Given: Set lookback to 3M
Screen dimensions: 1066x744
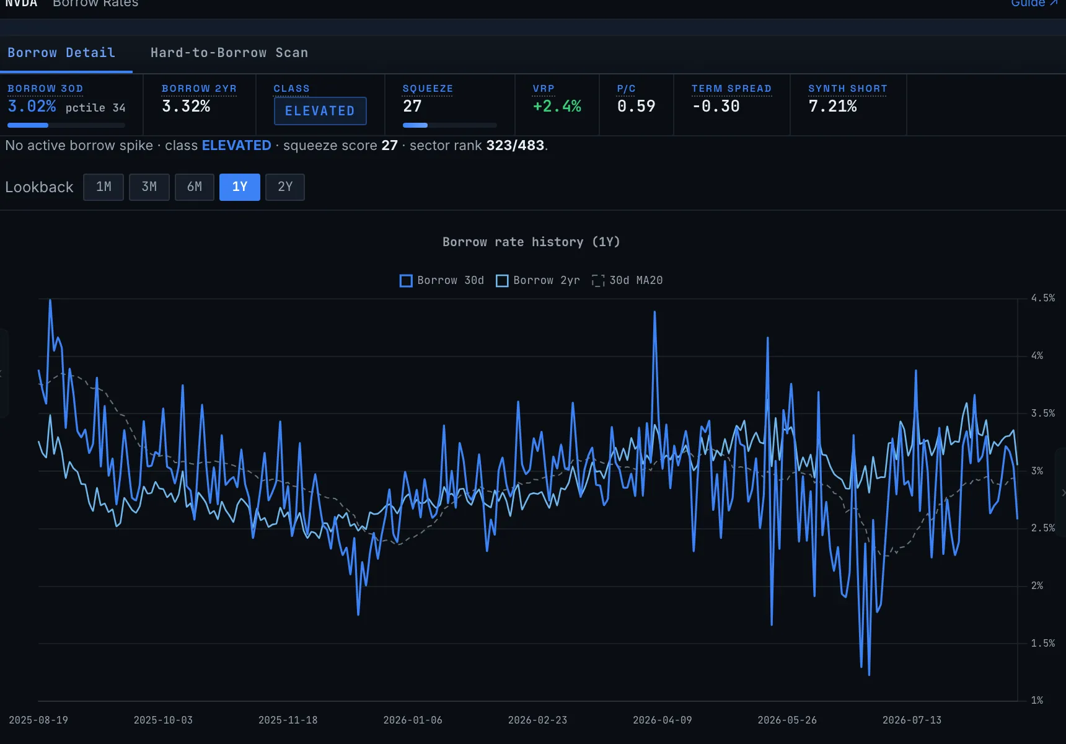Looking at the screenshot, I should coord(149,187).
